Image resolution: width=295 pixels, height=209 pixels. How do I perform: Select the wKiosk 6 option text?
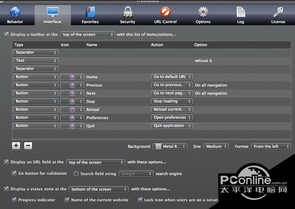click(203, 61)
